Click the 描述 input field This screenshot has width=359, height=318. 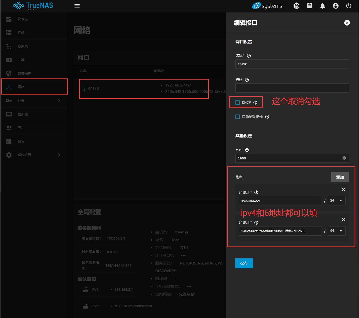(x=292, y=88)
